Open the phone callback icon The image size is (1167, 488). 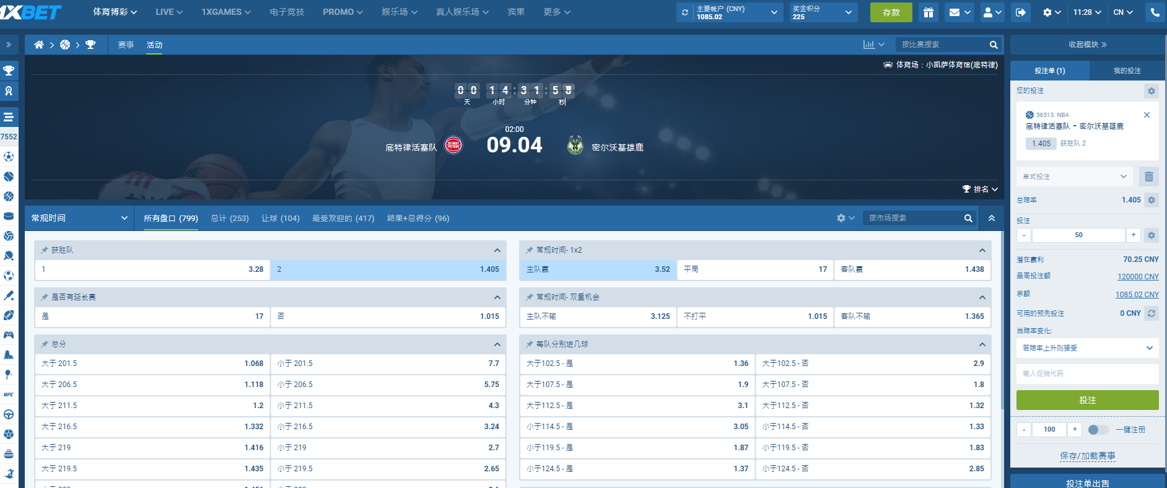(1155, 12)
